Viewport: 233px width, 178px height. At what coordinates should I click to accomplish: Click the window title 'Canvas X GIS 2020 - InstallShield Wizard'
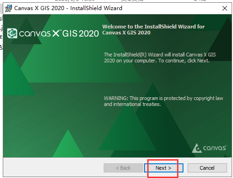pos(68,8)
